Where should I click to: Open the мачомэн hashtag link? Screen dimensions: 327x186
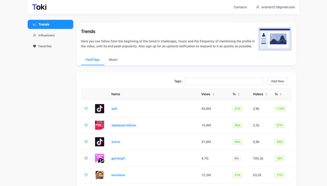[x=118, y=175]
